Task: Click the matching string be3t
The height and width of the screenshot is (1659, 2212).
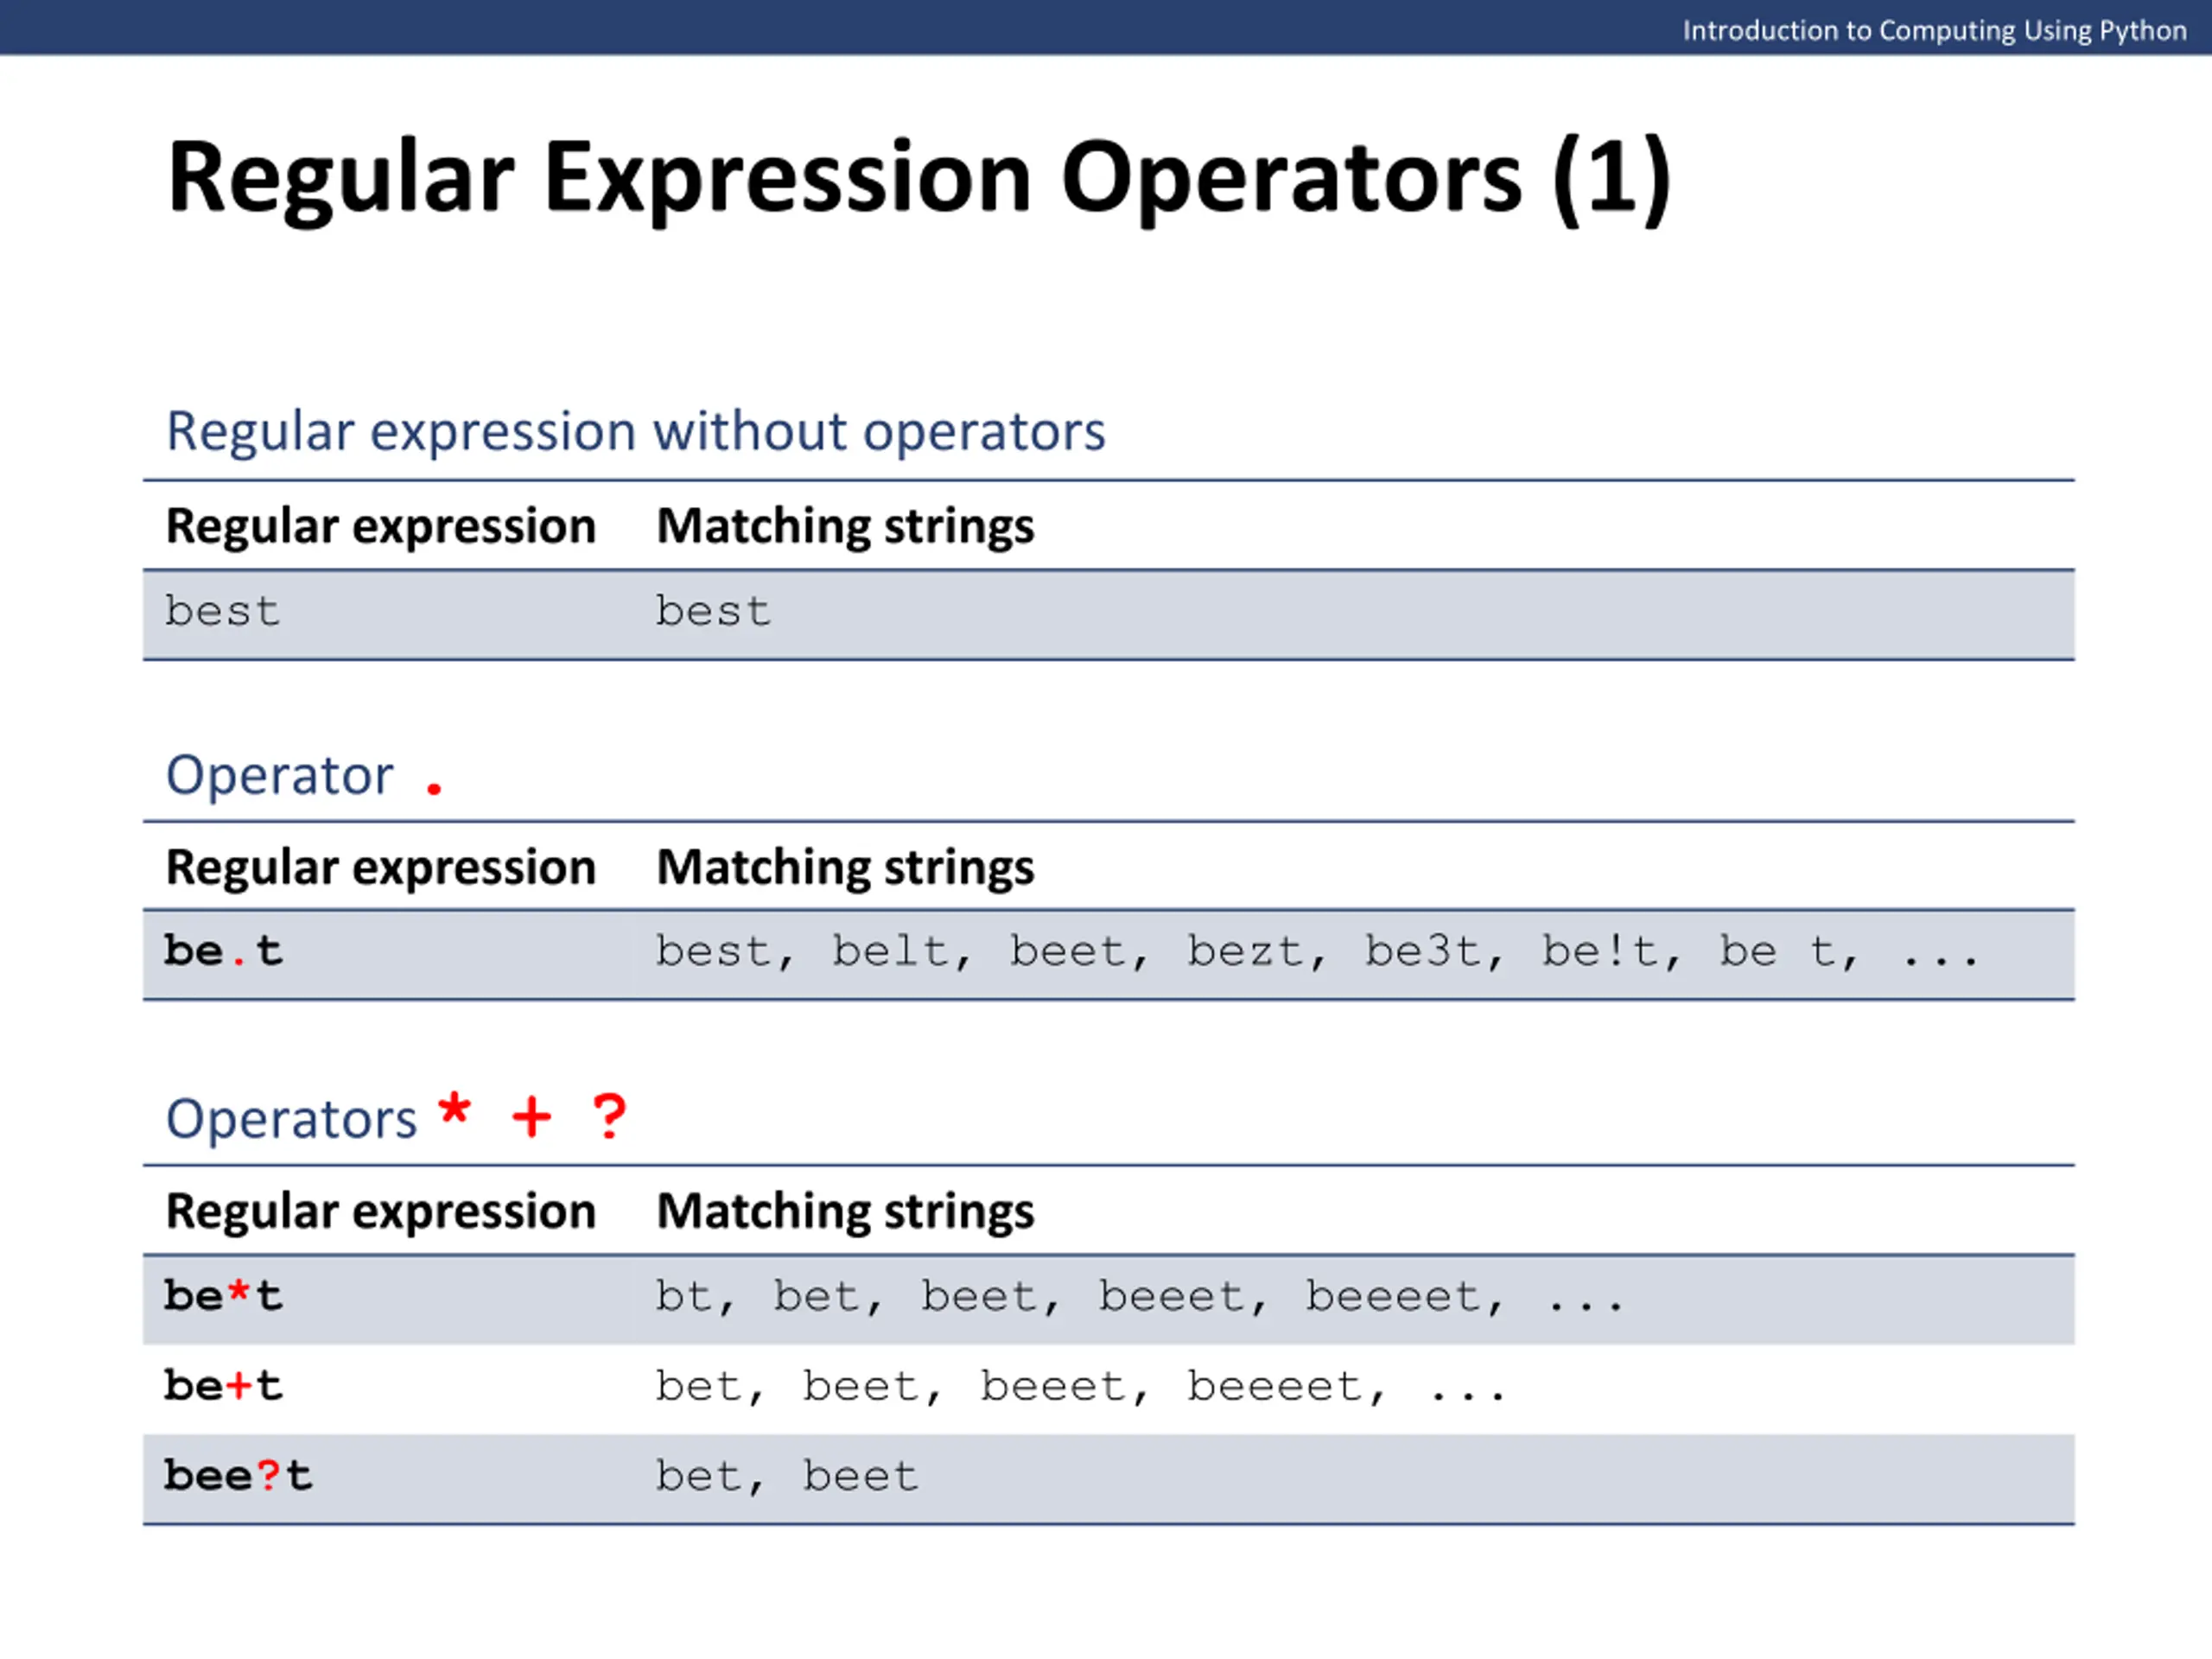Action: (1422, 951)
